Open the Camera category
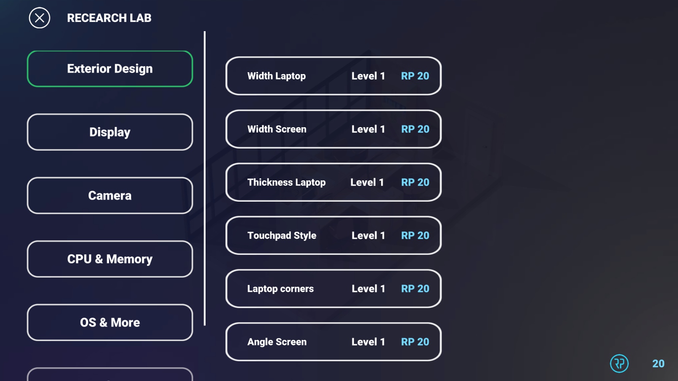678x381 pixels. point(110,196)
